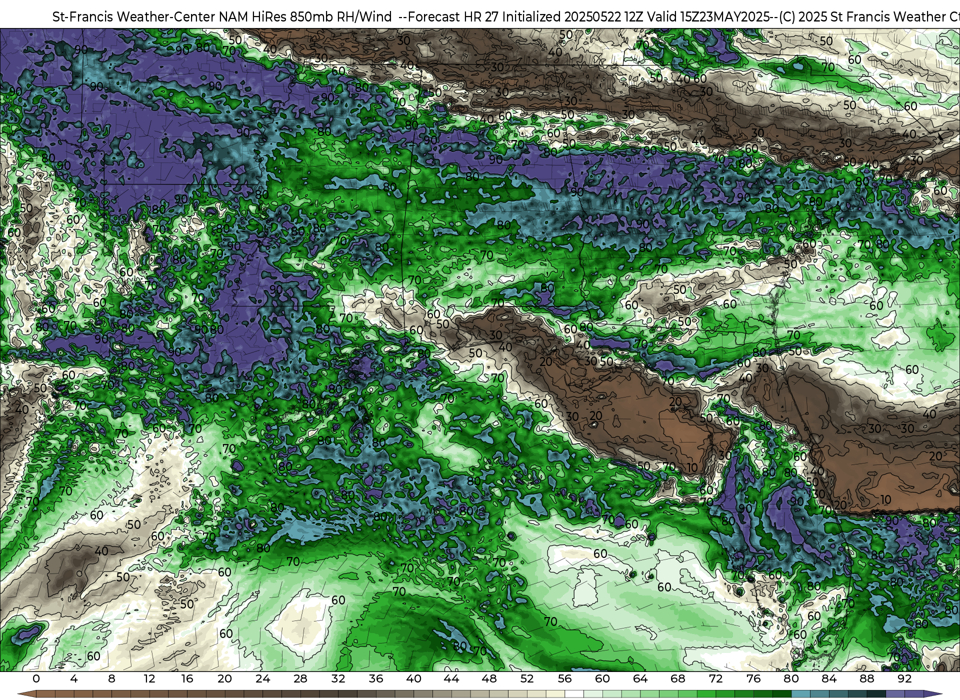Pick the brown colorbar swatch below 0
960x700 pixels.
[x=45, y=694]
